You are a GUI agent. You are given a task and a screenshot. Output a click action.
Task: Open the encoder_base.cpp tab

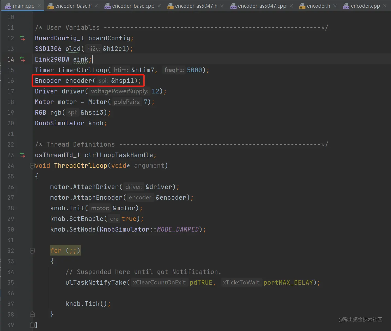tap(133, 6)
